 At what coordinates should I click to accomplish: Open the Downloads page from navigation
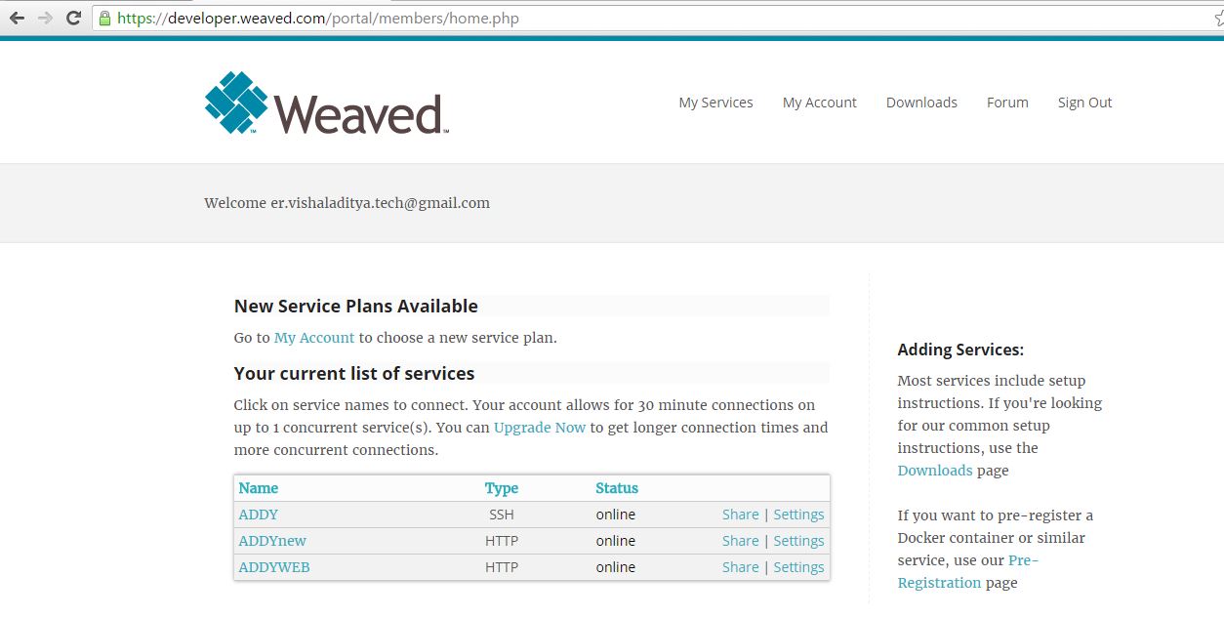click(920, 102)
